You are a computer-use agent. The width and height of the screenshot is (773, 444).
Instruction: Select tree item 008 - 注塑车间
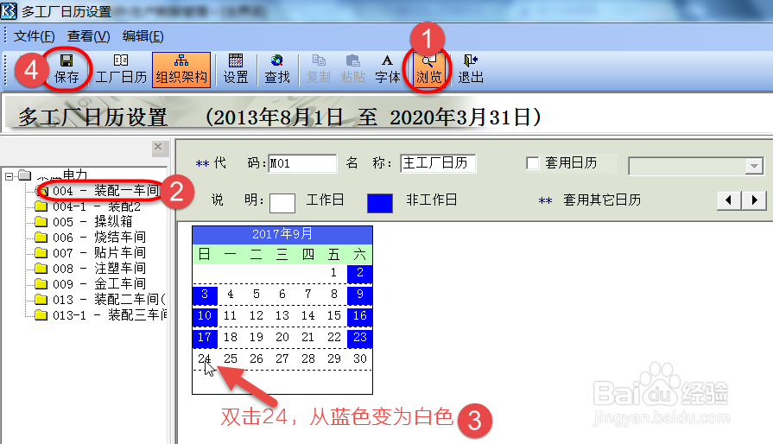pos(99,269)
